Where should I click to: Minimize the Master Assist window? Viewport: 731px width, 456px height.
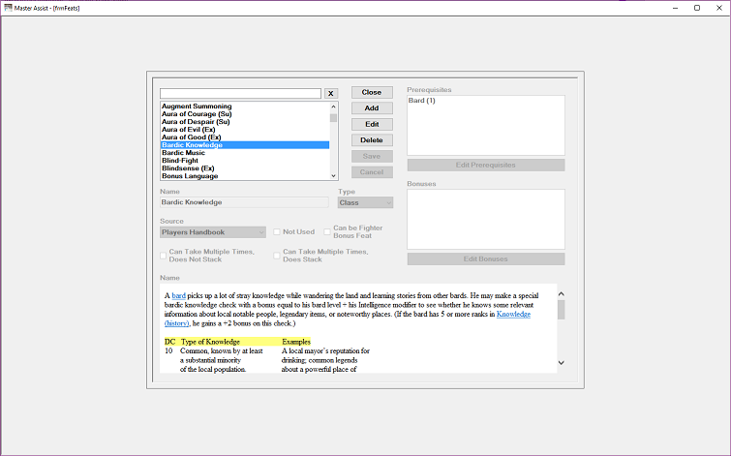pos(675,8)
